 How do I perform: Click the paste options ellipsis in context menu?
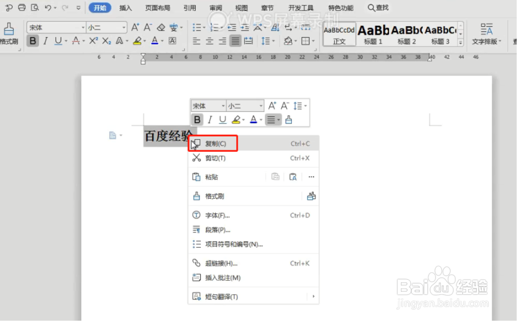coord(311,177)
